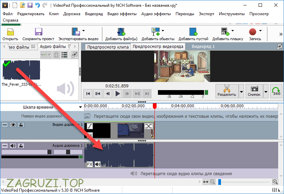Screen dimensions: 284x194
Task: Mute Audio track 1 speaker toggle
Action: [13, 146]
